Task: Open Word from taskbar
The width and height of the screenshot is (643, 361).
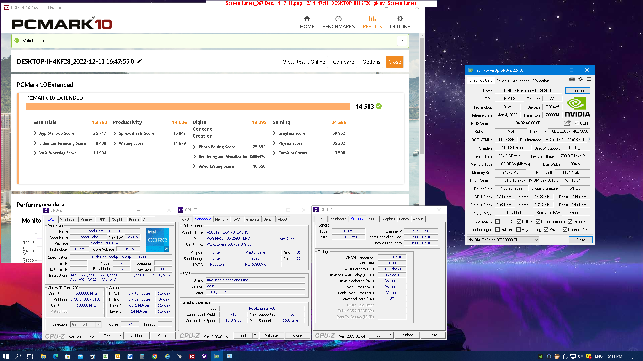Action: point(130,356)
